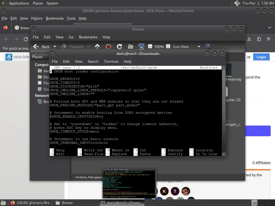The image size is (275, 206).
Task: Click Firefox forward navigation arrow
Action: pyautogui.click(x=16, y=39)
